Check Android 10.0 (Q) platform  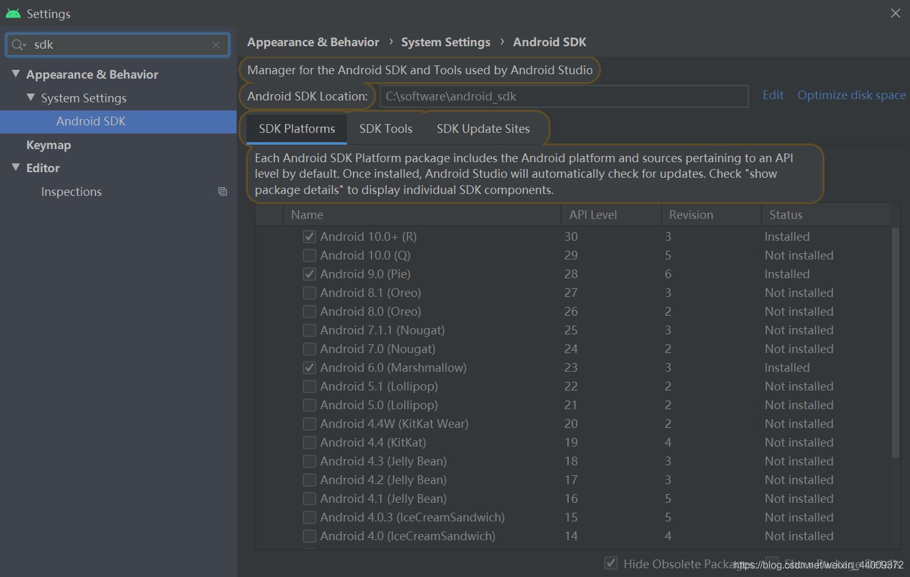(x=310, y=256)
